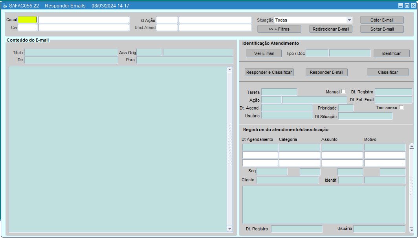Select first row Dt Agendamento cell
Image resolution: width=418 pixels, height=239 pixels.
coord(260,147)
